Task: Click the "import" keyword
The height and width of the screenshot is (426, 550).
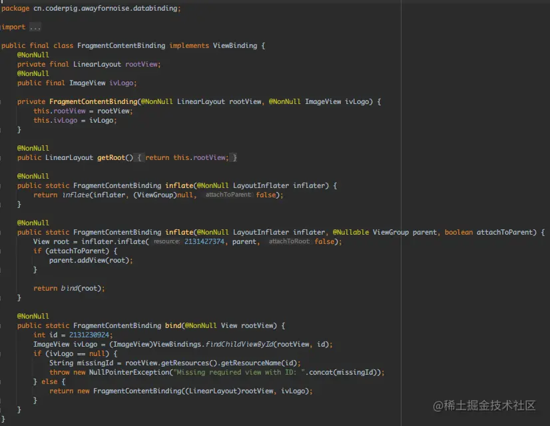Action: (x=14, y=27)
